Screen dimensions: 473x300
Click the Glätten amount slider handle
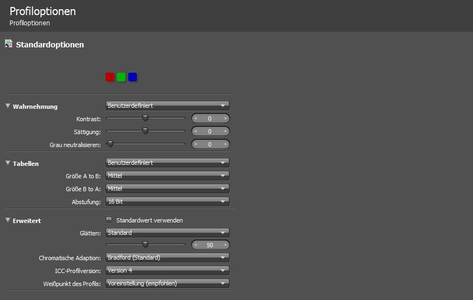click(x=145, y=244)
